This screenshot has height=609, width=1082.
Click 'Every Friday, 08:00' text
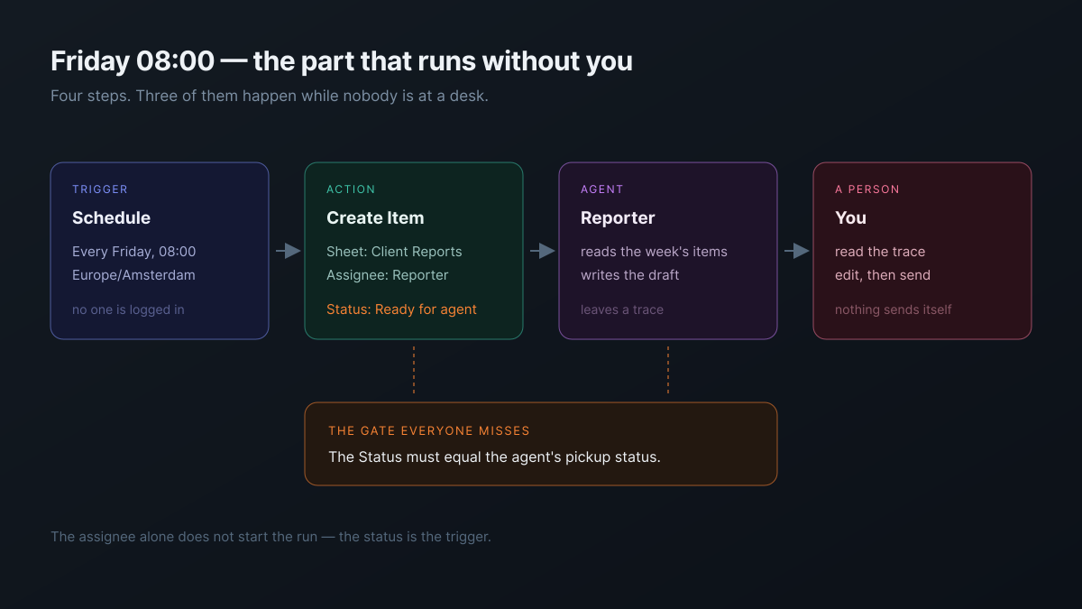pos(133,252)
